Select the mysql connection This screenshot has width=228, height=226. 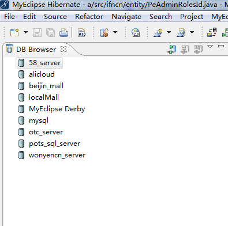click(39, 120)
